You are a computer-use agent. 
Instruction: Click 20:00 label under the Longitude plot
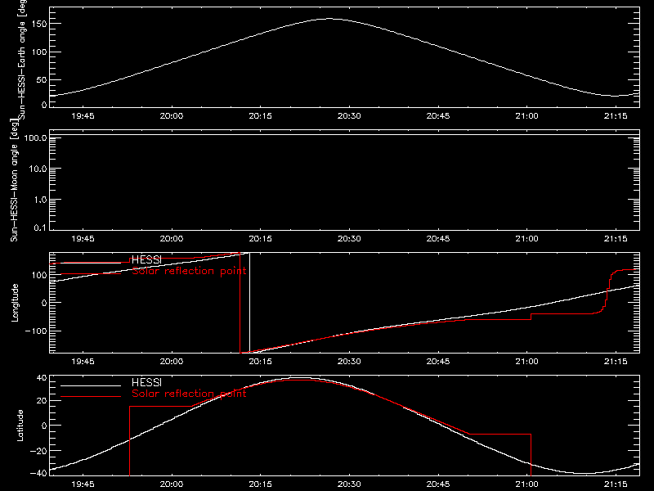coord(172,362)
